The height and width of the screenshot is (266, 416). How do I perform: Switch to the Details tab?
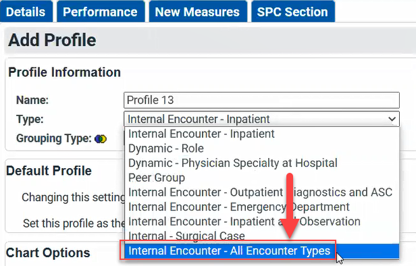tap(26, 11)
